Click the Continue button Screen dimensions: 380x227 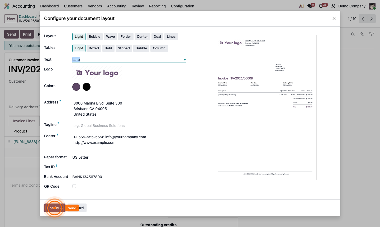click(x=54, y=208)
